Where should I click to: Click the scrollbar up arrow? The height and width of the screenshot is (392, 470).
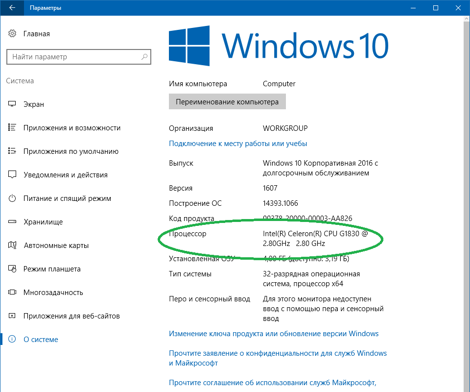pos(467,19)
